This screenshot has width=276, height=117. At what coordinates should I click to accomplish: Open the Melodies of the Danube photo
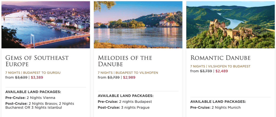138,25
